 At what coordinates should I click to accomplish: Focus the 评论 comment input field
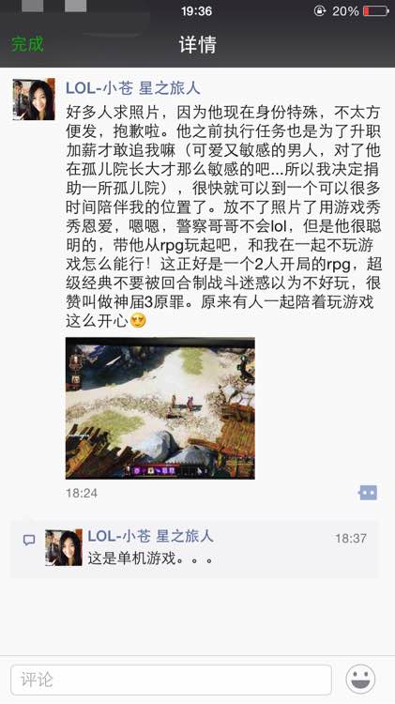tap(171, 680)
